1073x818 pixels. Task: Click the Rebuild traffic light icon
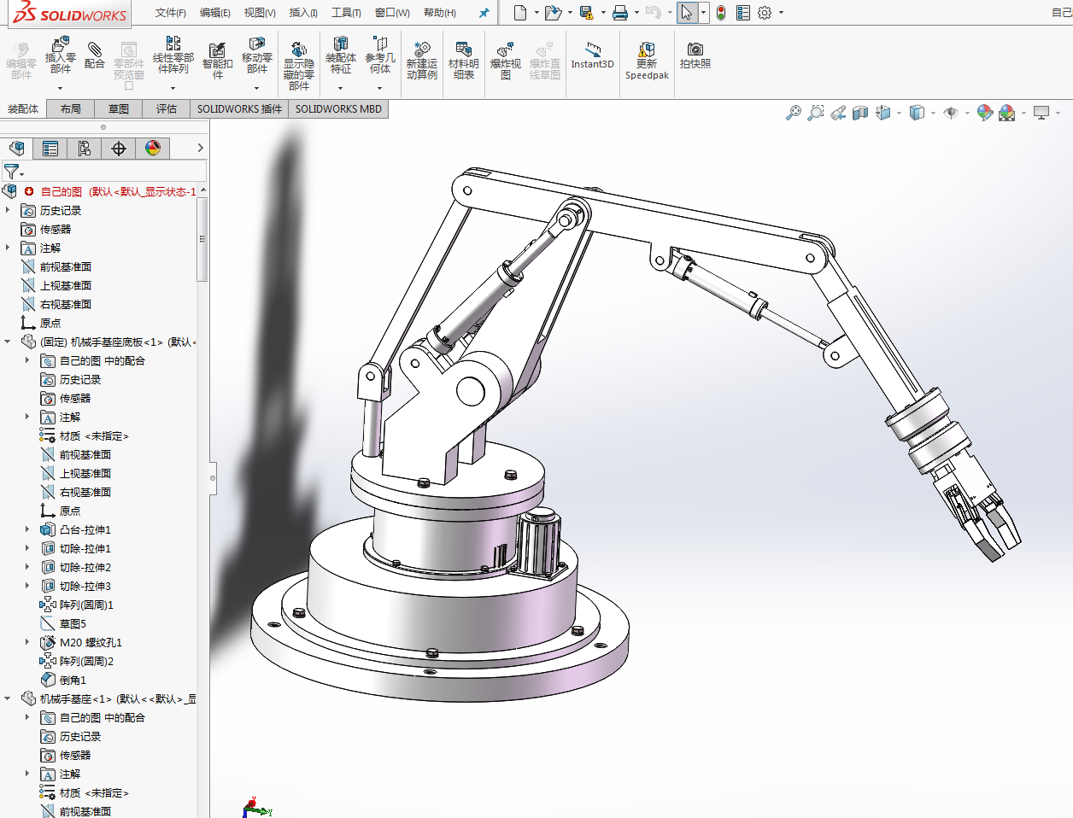coord(721,13)
